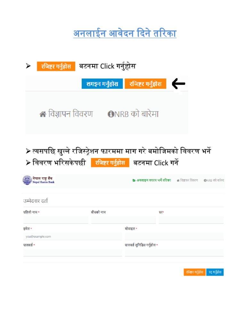Click the home icon beside विज्ञापन विवरण
The width and height of the screenshot is (246, 328).
[x=43, y=114]
